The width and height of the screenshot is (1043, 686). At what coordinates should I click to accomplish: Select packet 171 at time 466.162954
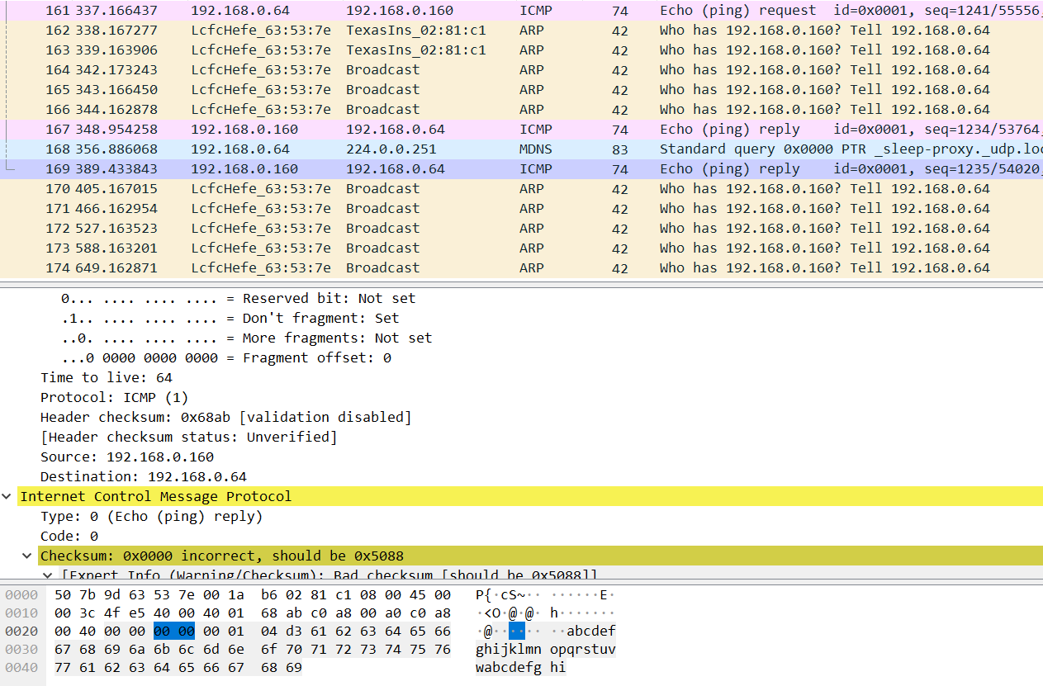click(521, 208)
